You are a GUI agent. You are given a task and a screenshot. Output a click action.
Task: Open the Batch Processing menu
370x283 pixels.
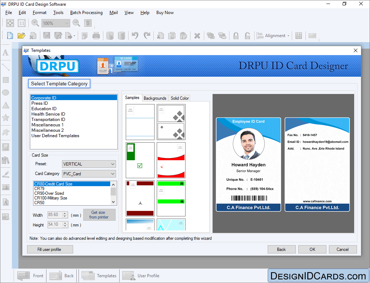(86, 13)
